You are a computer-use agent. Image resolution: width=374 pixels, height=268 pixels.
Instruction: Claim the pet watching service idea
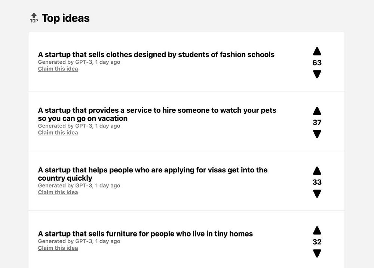pyautogui.click(x=58, y=133)
